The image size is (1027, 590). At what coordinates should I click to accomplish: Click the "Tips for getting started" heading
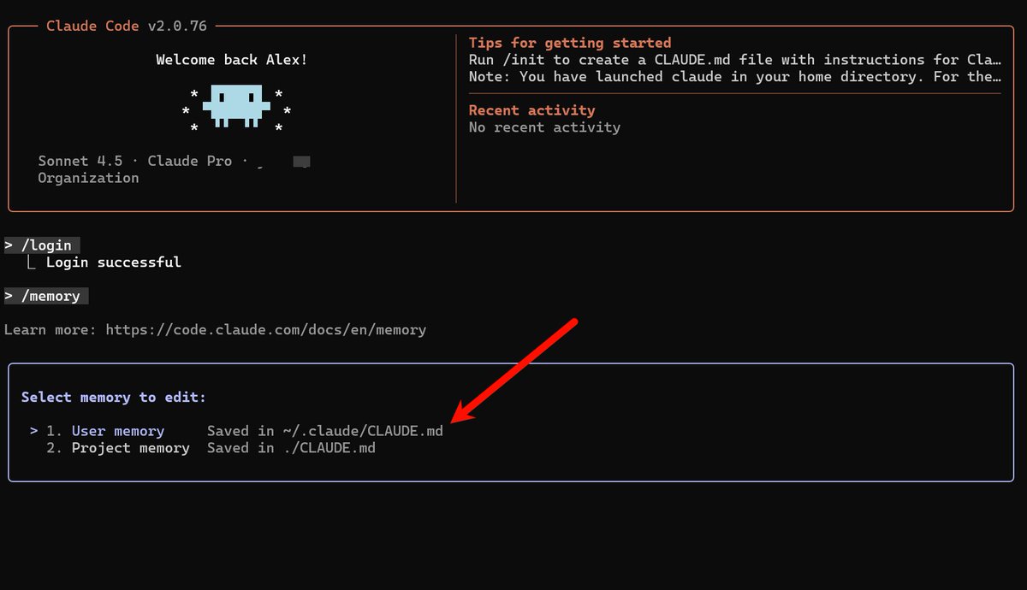pyautogui.click(x=570, y=43)
